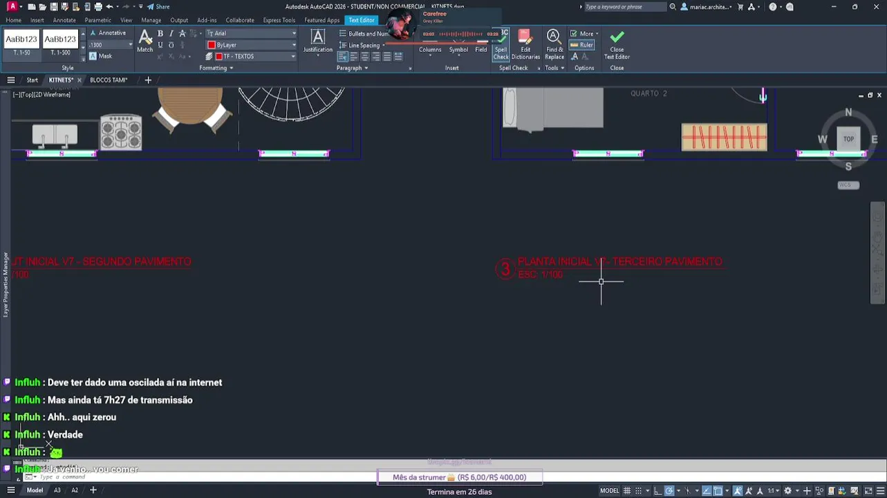Open the workspace switching gear icon

tap(787, 490)
